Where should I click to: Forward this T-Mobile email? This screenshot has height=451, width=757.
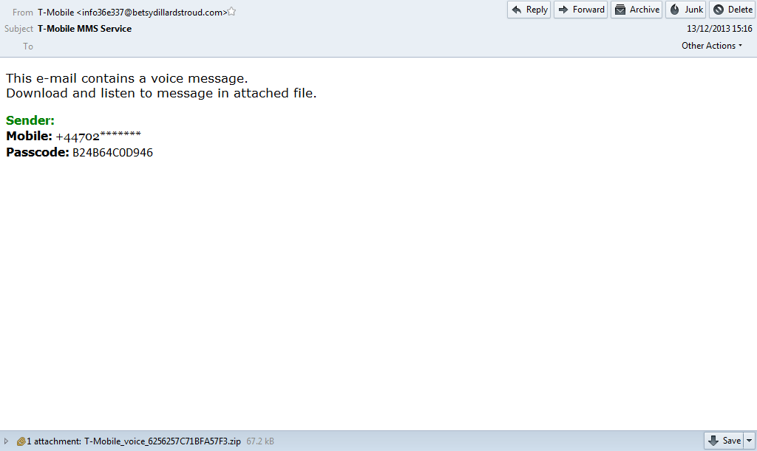click(x=580, y=10)
